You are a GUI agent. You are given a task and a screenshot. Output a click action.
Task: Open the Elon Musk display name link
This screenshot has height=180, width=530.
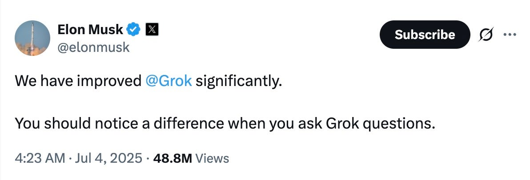(x=90, y=30)
